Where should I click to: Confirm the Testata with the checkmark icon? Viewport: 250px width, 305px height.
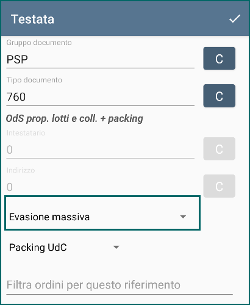(235, 19)
